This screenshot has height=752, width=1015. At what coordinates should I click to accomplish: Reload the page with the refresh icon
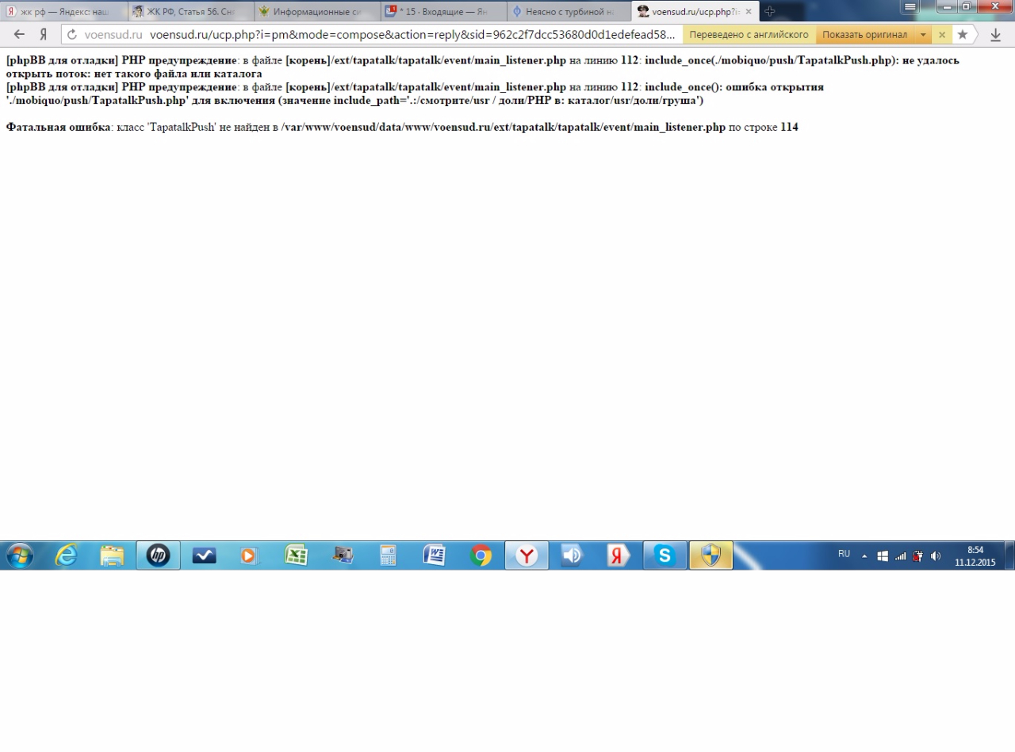71,35
